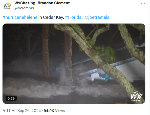
Task: Open the #Florida hashtag
Action: click(73, 17)
